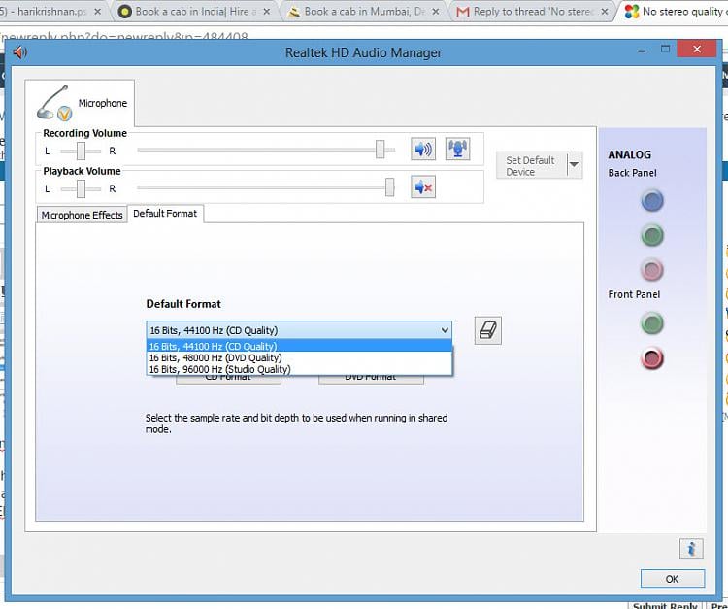The height and width of the screenshot is (609, 728).
Task: Choose 16 Bits, 44100 Hz (CD Quality) option
Action: click(299, 346)
